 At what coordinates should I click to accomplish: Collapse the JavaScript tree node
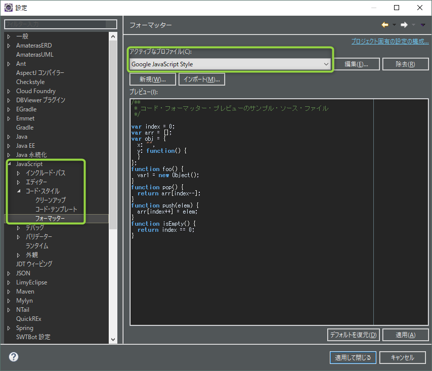[10, 163]
